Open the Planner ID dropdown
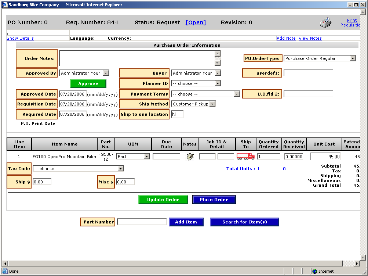Viewport: 368px width, 276px height. (218, 83)
